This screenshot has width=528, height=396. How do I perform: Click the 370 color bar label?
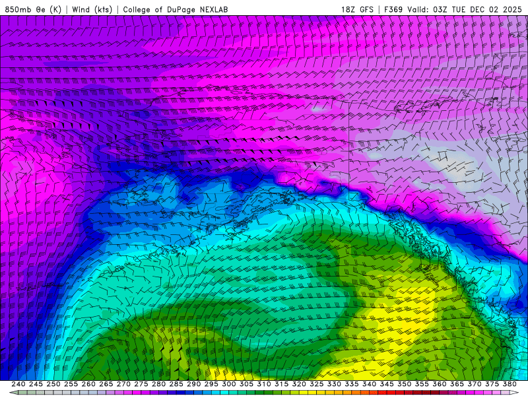475,384
